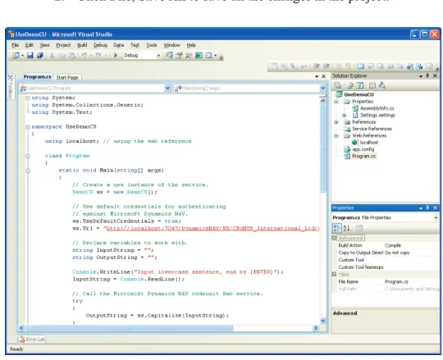Click the Toggle Bookmark text-editor icon

point(360,66)
